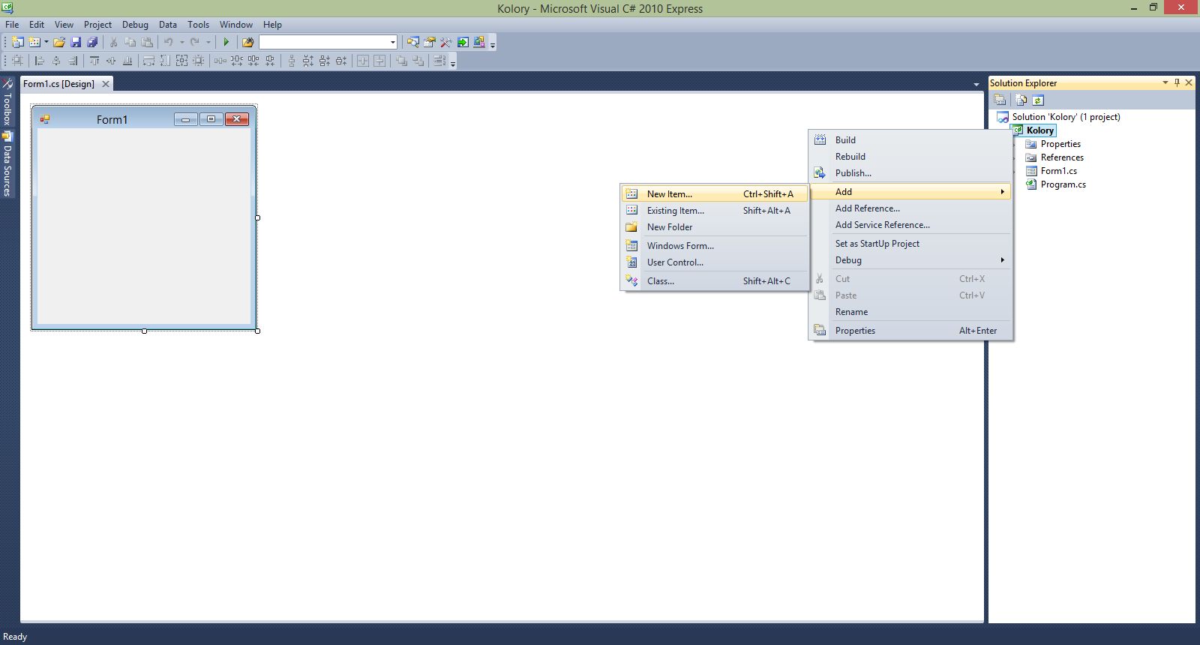Click the Open File folder icon
The height and width of the screenshot is (645, 1200).
[58, 42]
